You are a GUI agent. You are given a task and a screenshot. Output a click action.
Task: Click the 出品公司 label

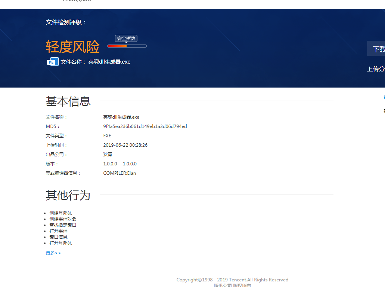click(x=56, y=154)
